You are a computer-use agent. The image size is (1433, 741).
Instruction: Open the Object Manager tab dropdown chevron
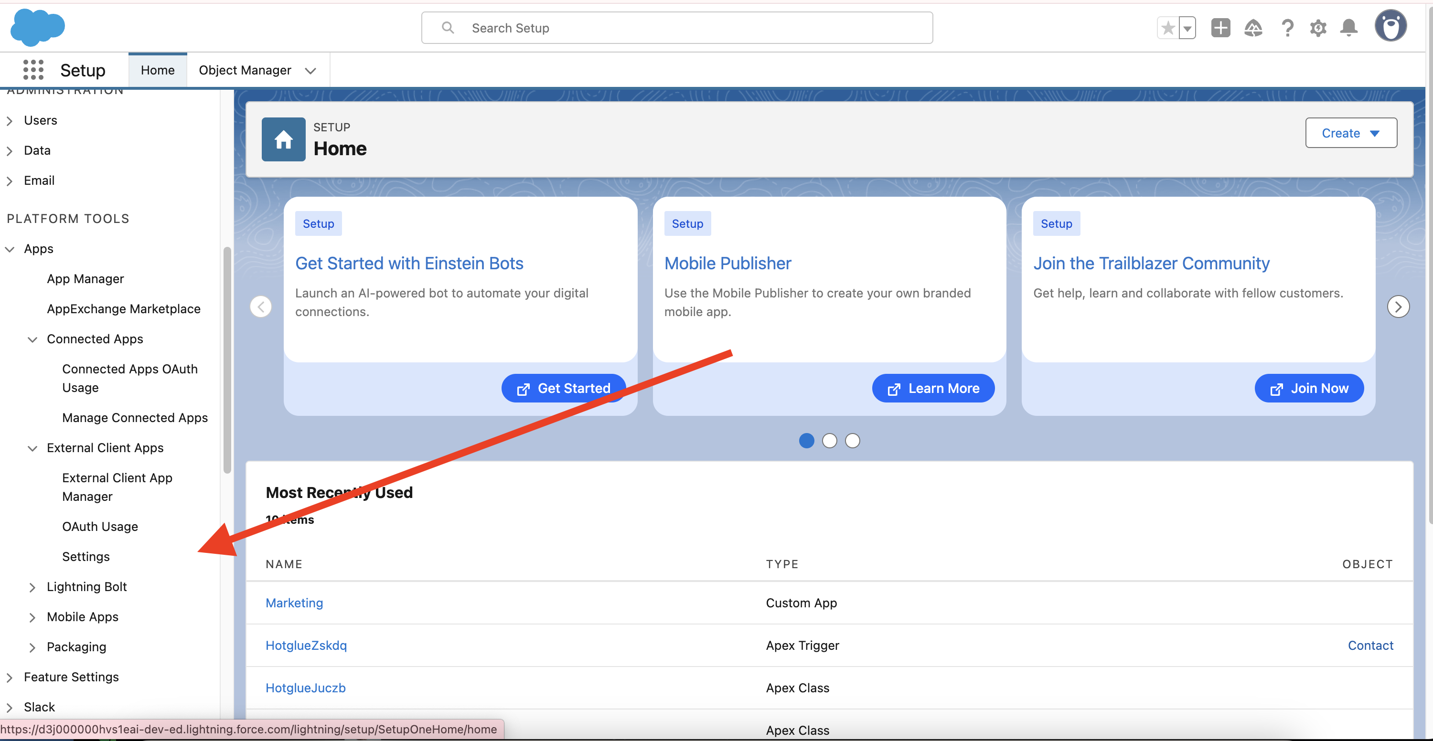[310, 71]
